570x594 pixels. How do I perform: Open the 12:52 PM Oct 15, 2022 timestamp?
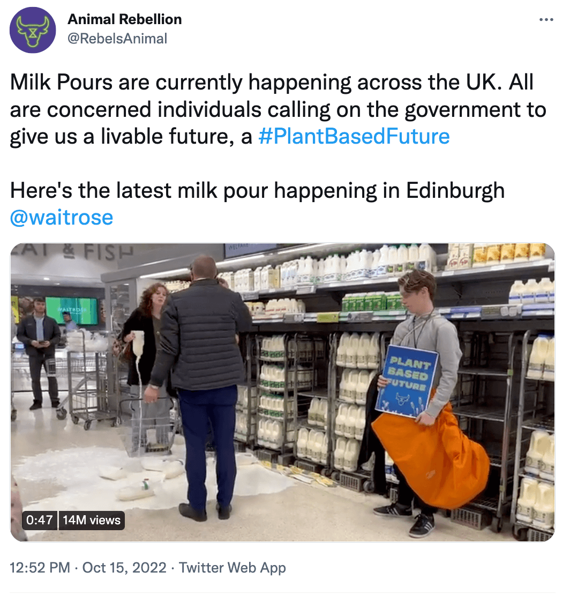(88, 568)
